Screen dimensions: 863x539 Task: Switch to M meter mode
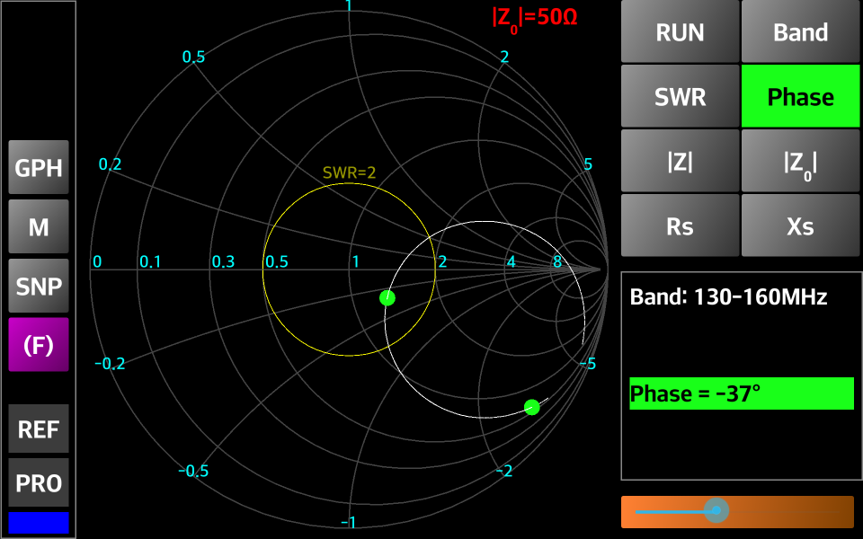pyautogui.click(x=39, y=226)
